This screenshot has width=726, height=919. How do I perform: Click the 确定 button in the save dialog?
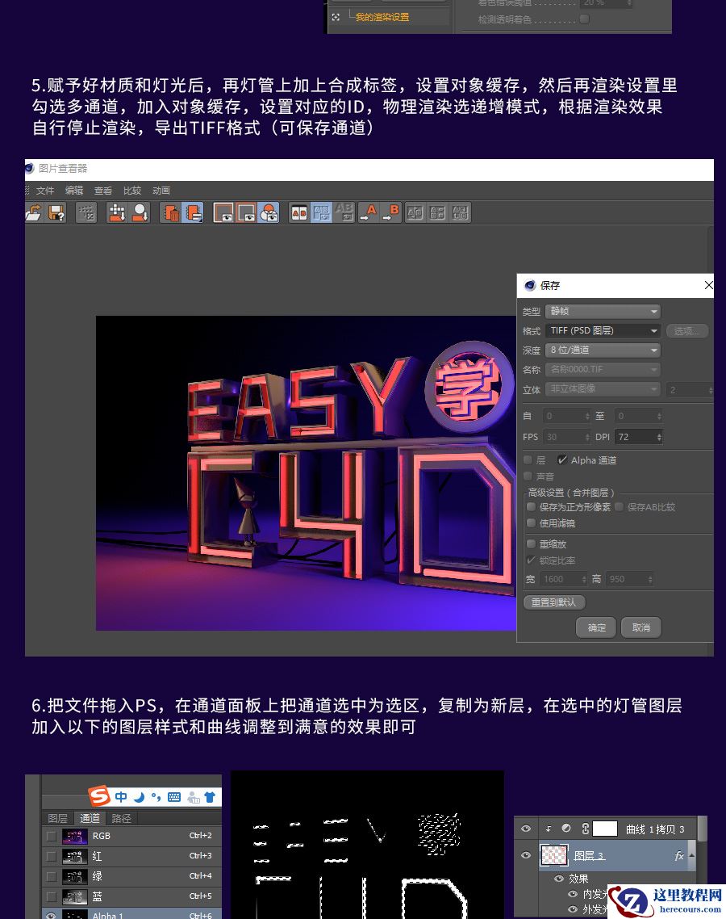click(x=595, y=627)
